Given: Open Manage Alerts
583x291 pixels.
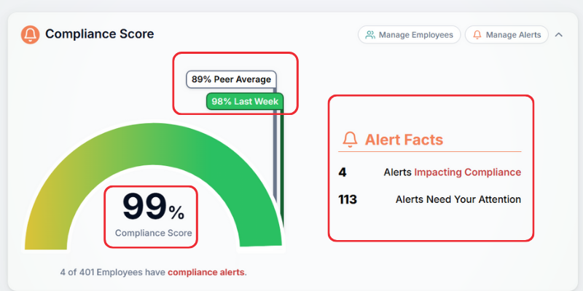Looking at the screenshot, I should 506,34.
